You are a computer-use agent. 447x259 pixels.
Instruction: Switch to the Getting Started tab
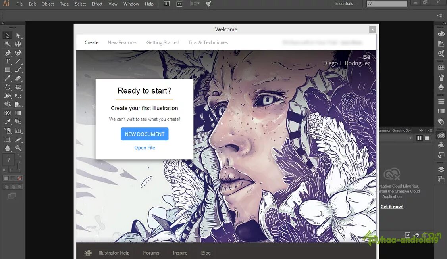[163, 42]
